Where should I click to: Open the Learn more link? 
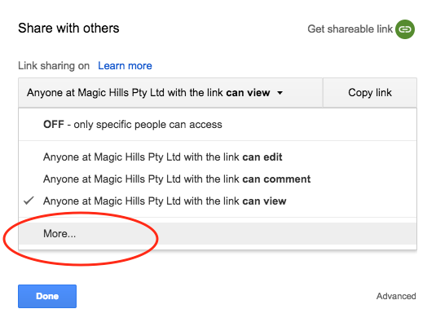tap(125, 66)
